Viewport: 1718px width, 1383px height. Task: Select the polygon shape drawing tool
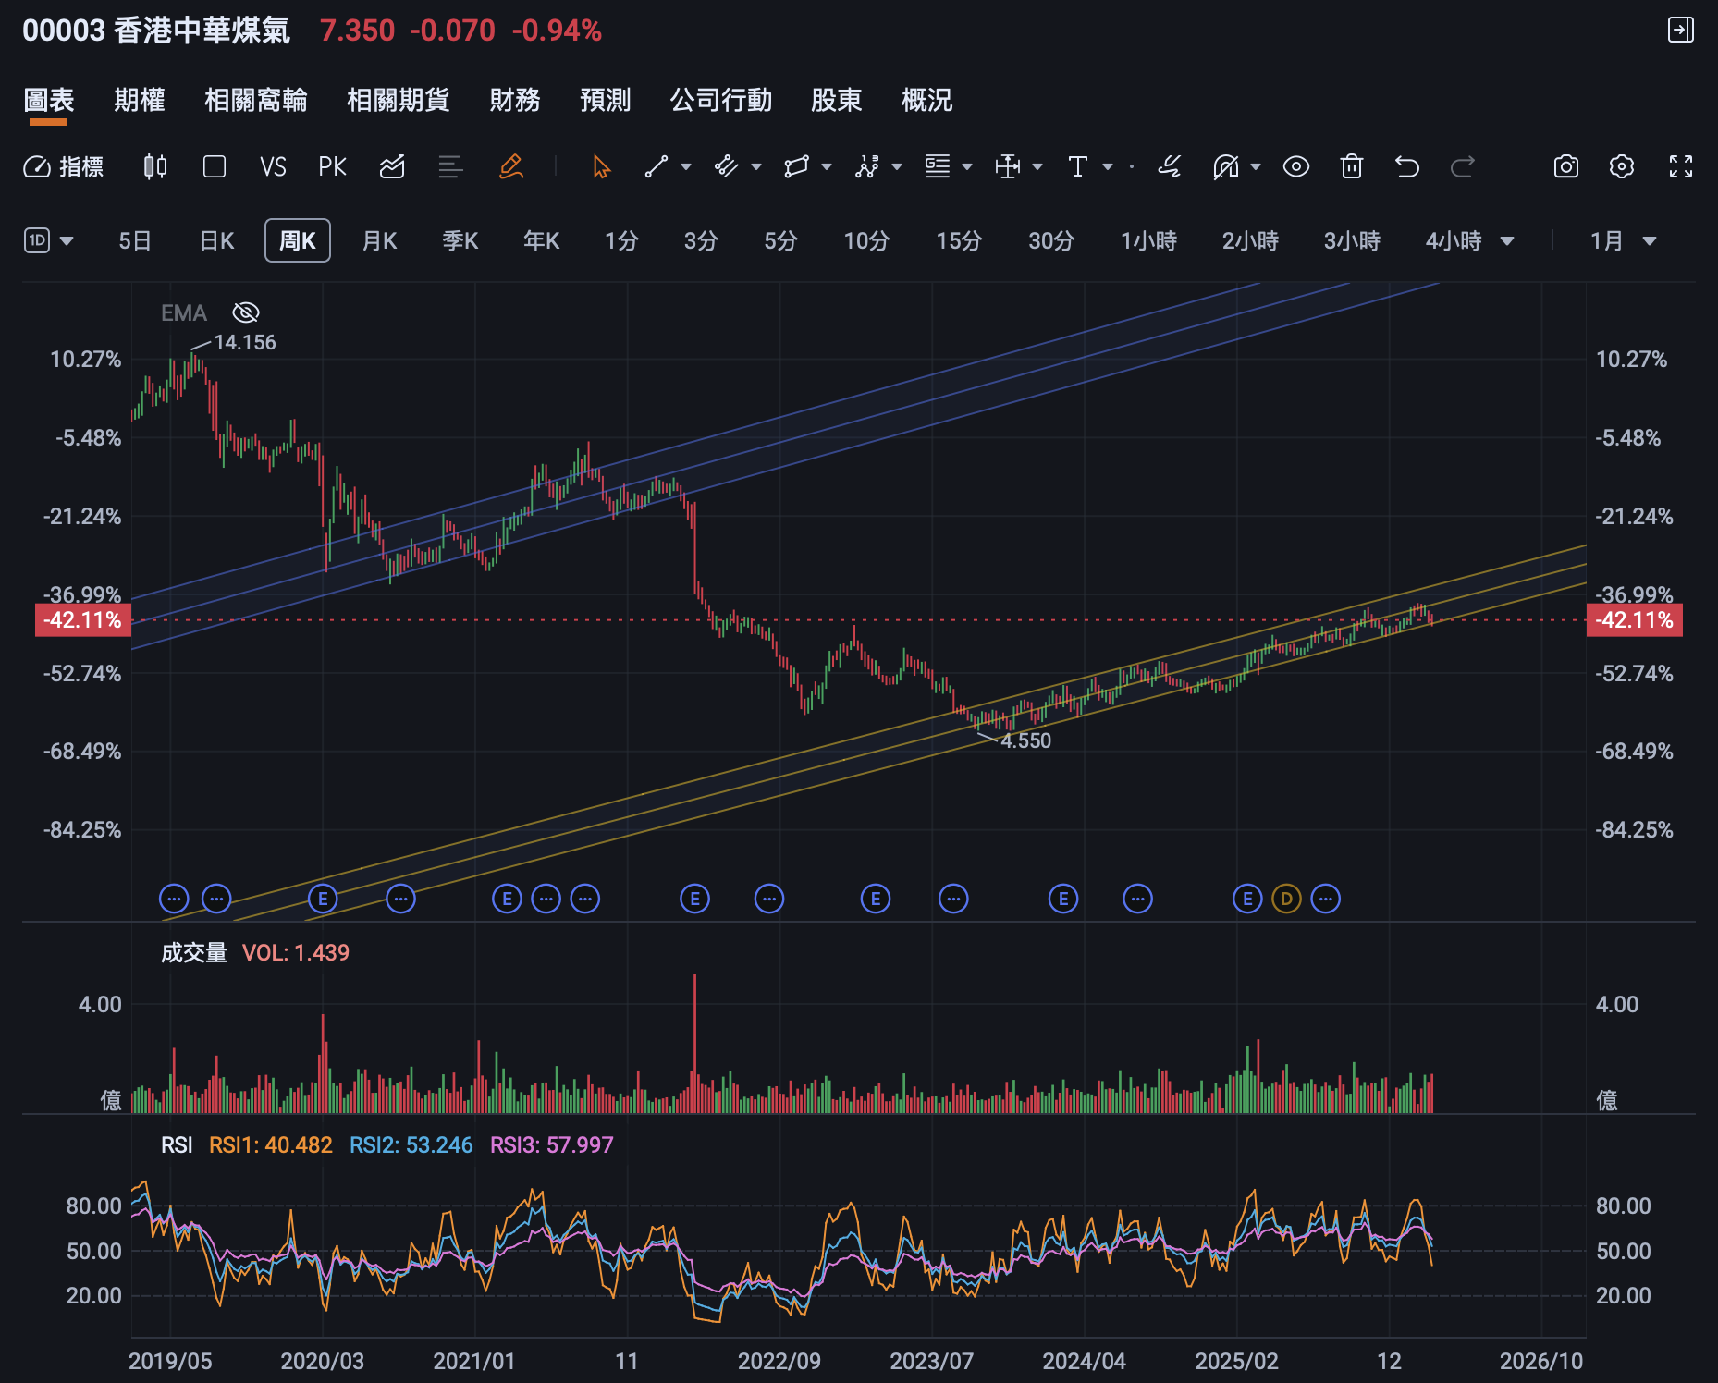click(x=796, y=166)
